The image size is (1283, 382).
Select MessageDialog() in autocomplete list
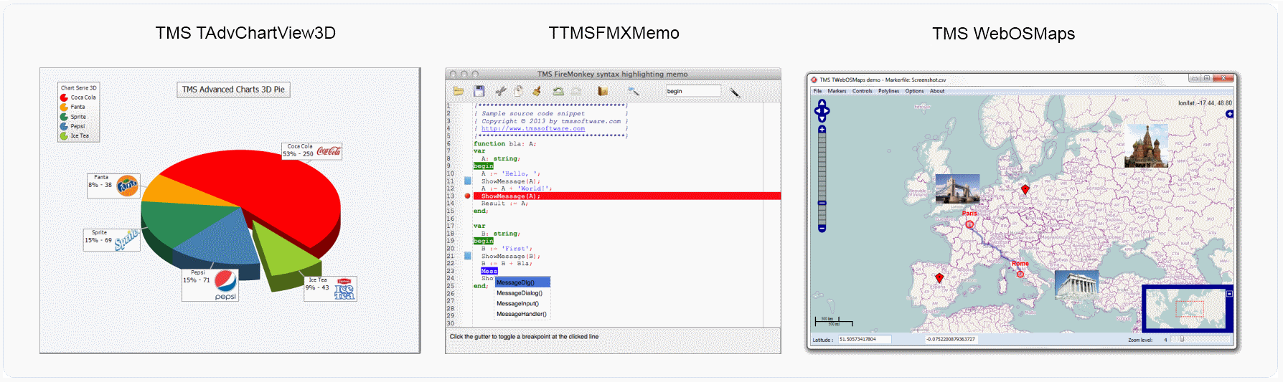tap(522, 293)
